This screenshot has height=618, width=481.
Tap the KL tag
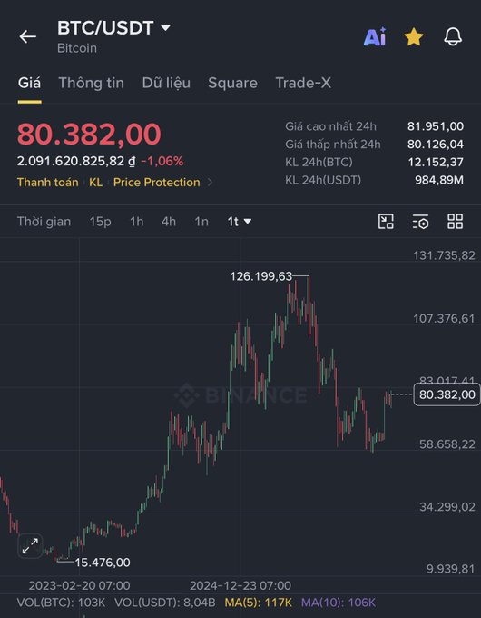tap(95, 182)
